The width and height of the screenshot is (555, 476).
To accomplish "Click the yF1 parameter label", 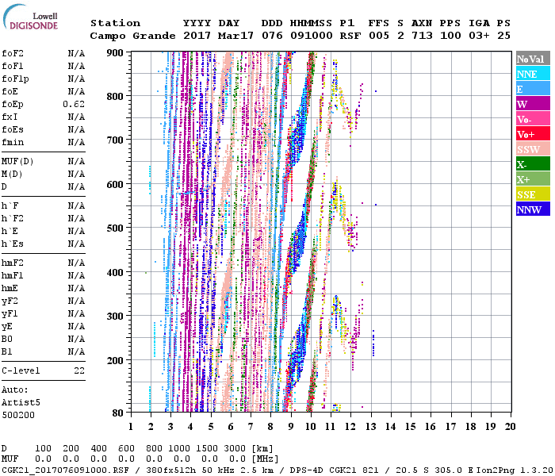I will pyautogui.click(x=10, y=314).
